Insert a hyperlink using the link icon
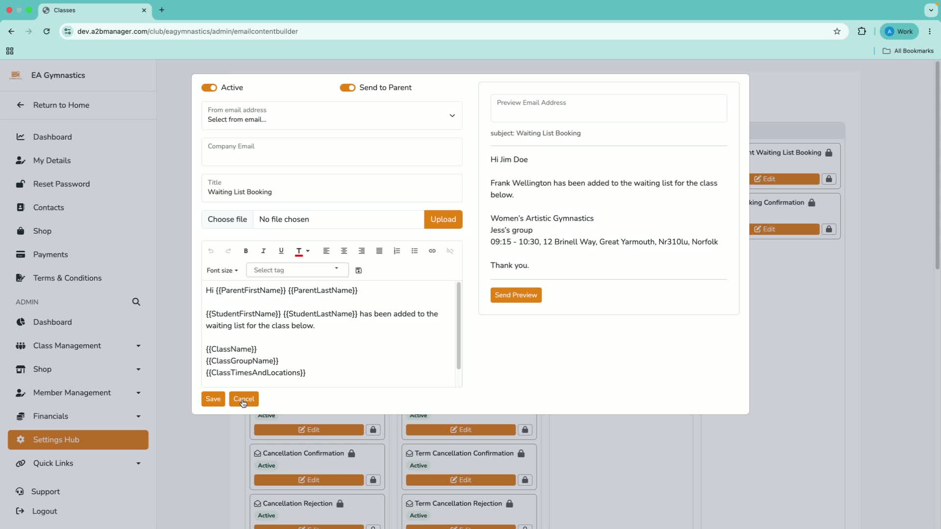 point(432,251)
